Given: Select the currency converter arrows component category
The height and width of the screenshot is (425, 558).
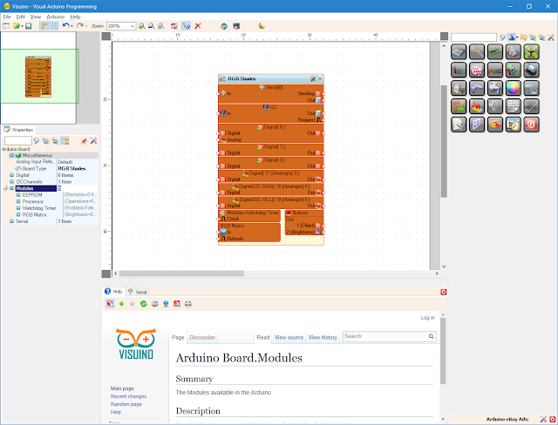Looking at the screenshot, I should coord(459,106).
